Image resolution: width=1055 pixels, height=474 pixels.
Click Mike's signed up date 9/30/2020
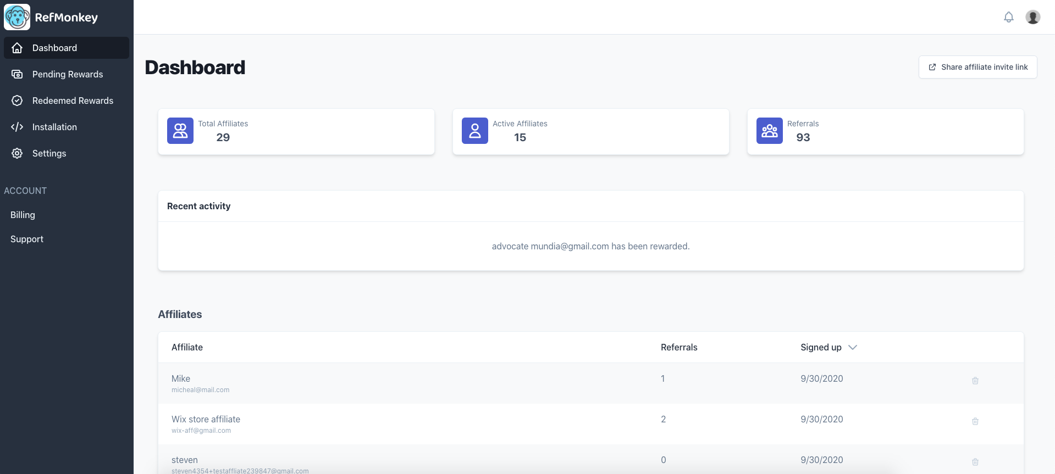pyautogui.click(x=822, y=378)
